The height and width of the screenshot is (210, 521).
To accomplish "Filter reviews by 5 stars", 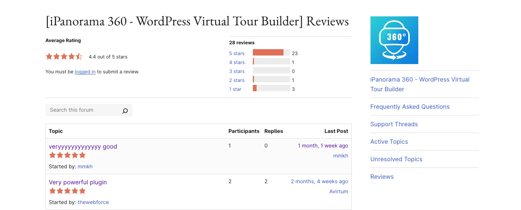I will point(237,54).
